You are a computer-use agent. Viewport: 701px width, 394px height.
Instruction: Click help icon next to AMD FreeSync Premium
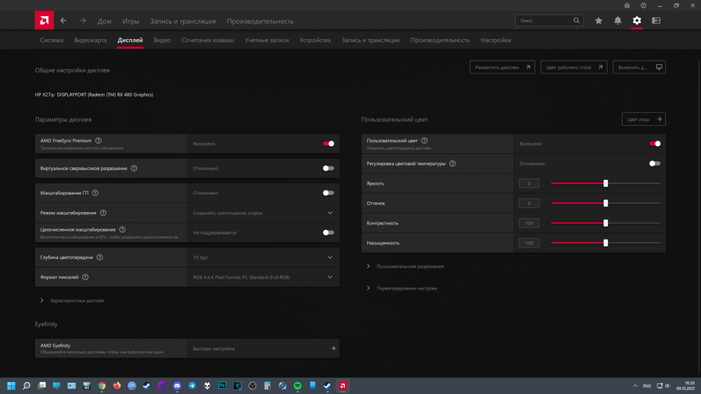click(x=98, y=141)
